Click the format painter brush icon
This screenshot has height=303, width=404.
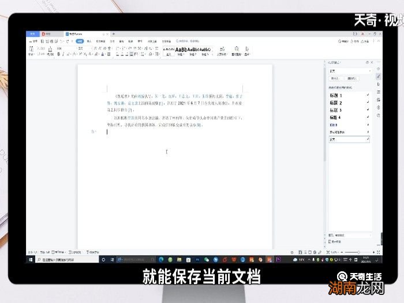(50, 49)
